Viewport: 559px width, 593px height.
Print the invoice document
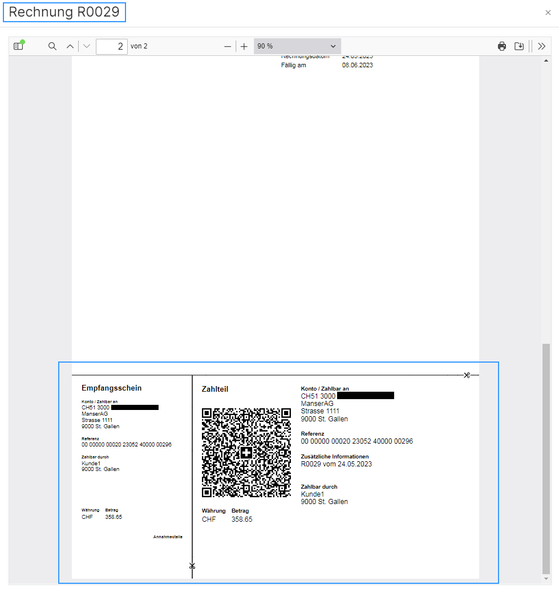pyautogui.click(x=502, y=46)
